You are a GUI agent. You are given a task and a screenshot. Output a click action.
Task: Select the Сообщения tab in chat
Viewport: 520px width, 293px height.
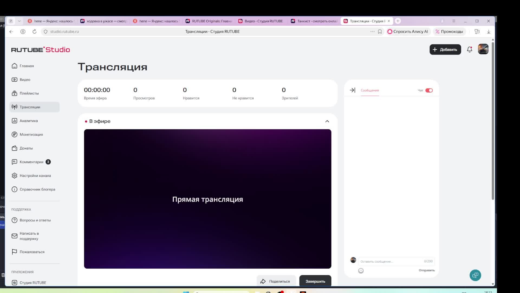(370, 90)
